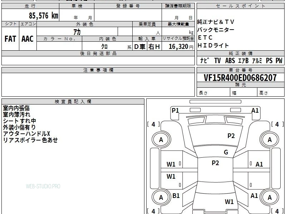Select inspector note 室内内張傷
Viewport: 286px width, 214px height.
(16, 108)
